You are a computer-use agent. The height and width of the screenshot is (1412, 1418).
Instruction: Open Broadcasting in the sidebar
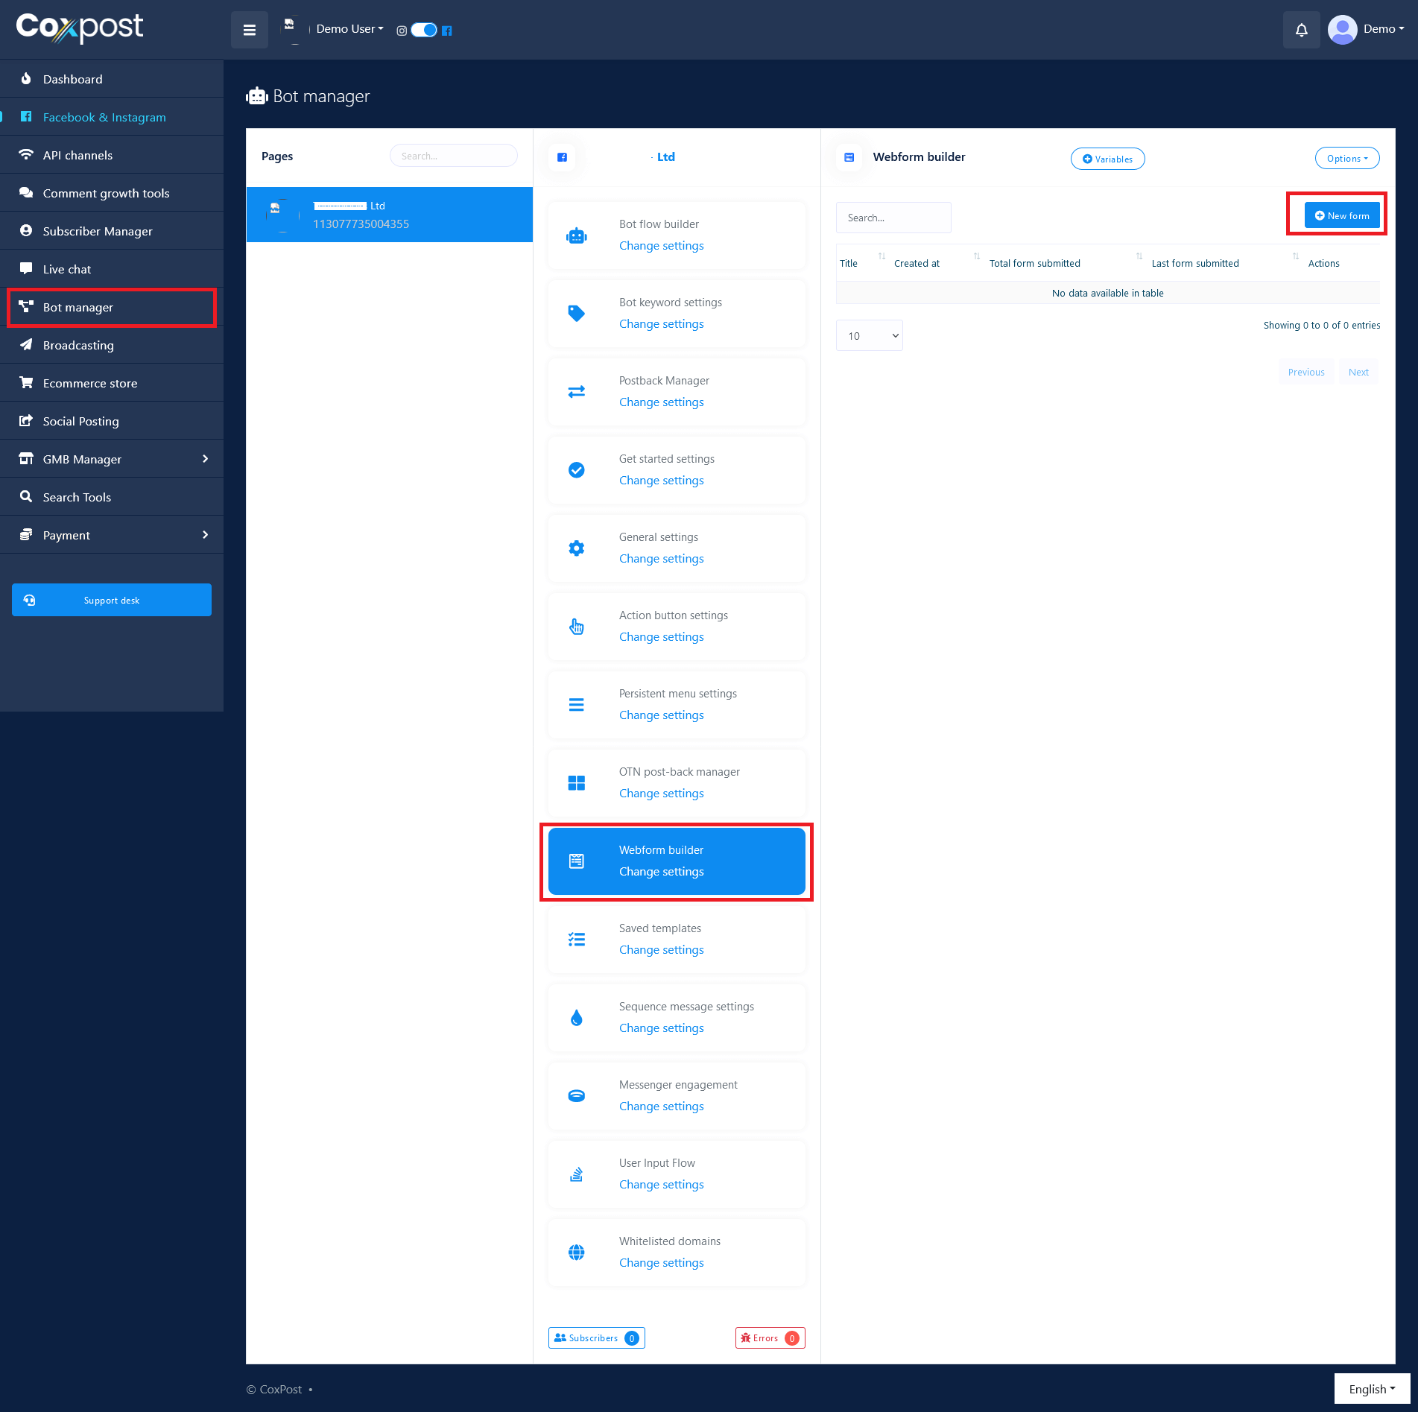78,346
